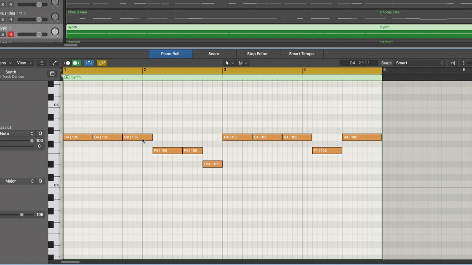Select the D#4 note in the piano roll
This screenshot has width=472, height=265.
pyautogui.click(x=212, y=164)
